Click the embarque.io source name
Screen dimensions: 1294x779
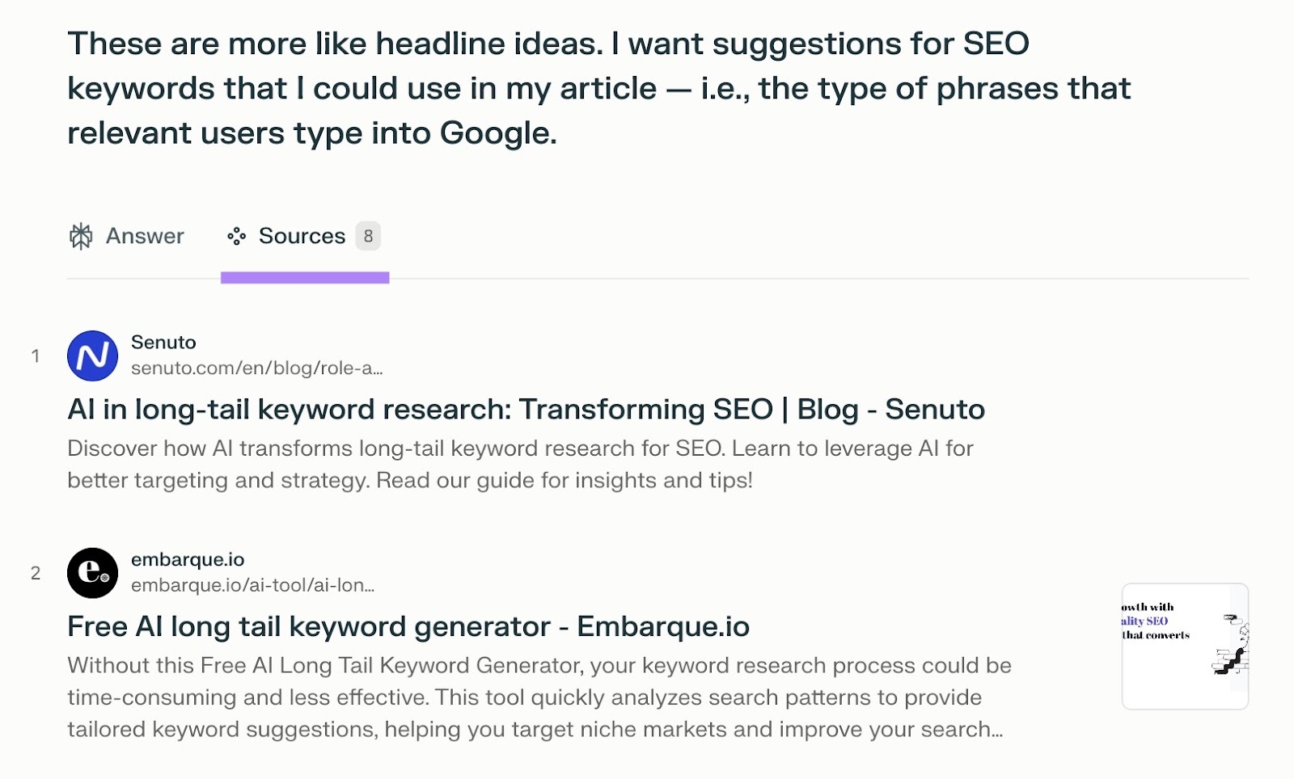coord(188,560)
